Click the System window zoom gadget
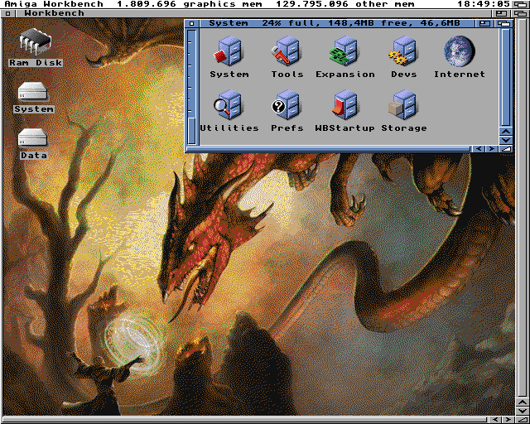530x424 pixels. [x=484, y=23]
